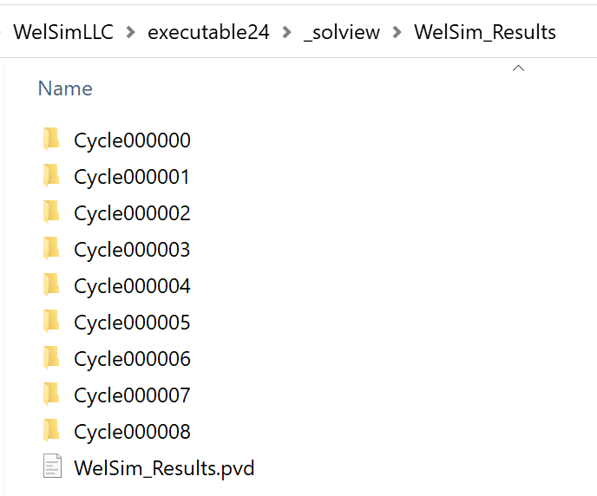The width and height of the screenshot is (597, 496).
Task: Toggle sort direction arrow above Name column
Action: (518, 69)
